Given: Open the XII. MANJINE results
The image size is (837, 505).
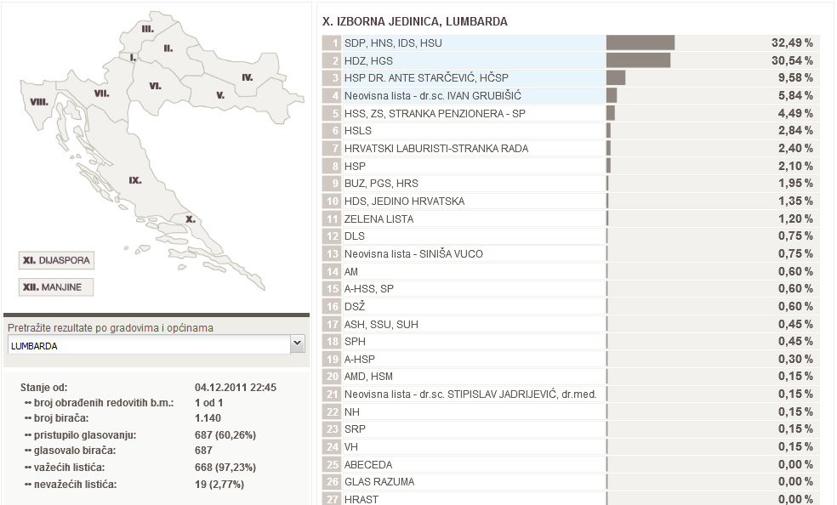Looking at the screenshot, I should (55, 287).
